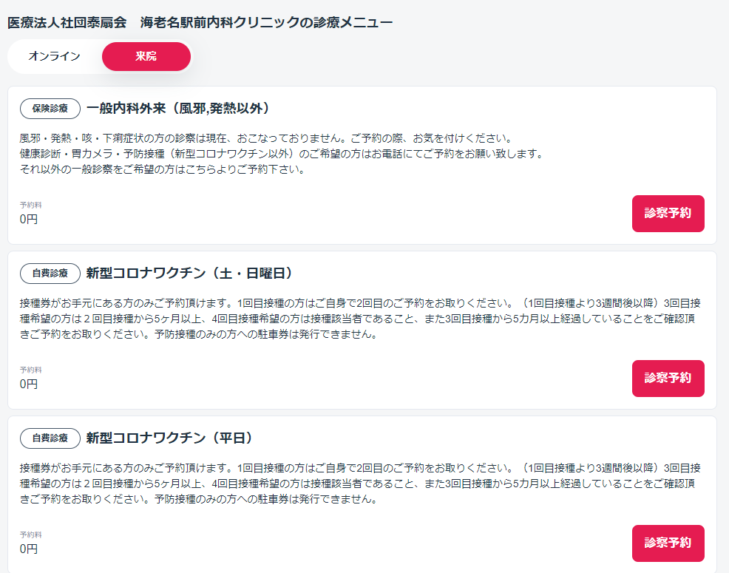Image resolution: width=729 pixels, height=573 pixels.
Task: Select the 一般内科外来（風邪,発熱以外）title
Action: pyautogui.click(x=177, y=109)
